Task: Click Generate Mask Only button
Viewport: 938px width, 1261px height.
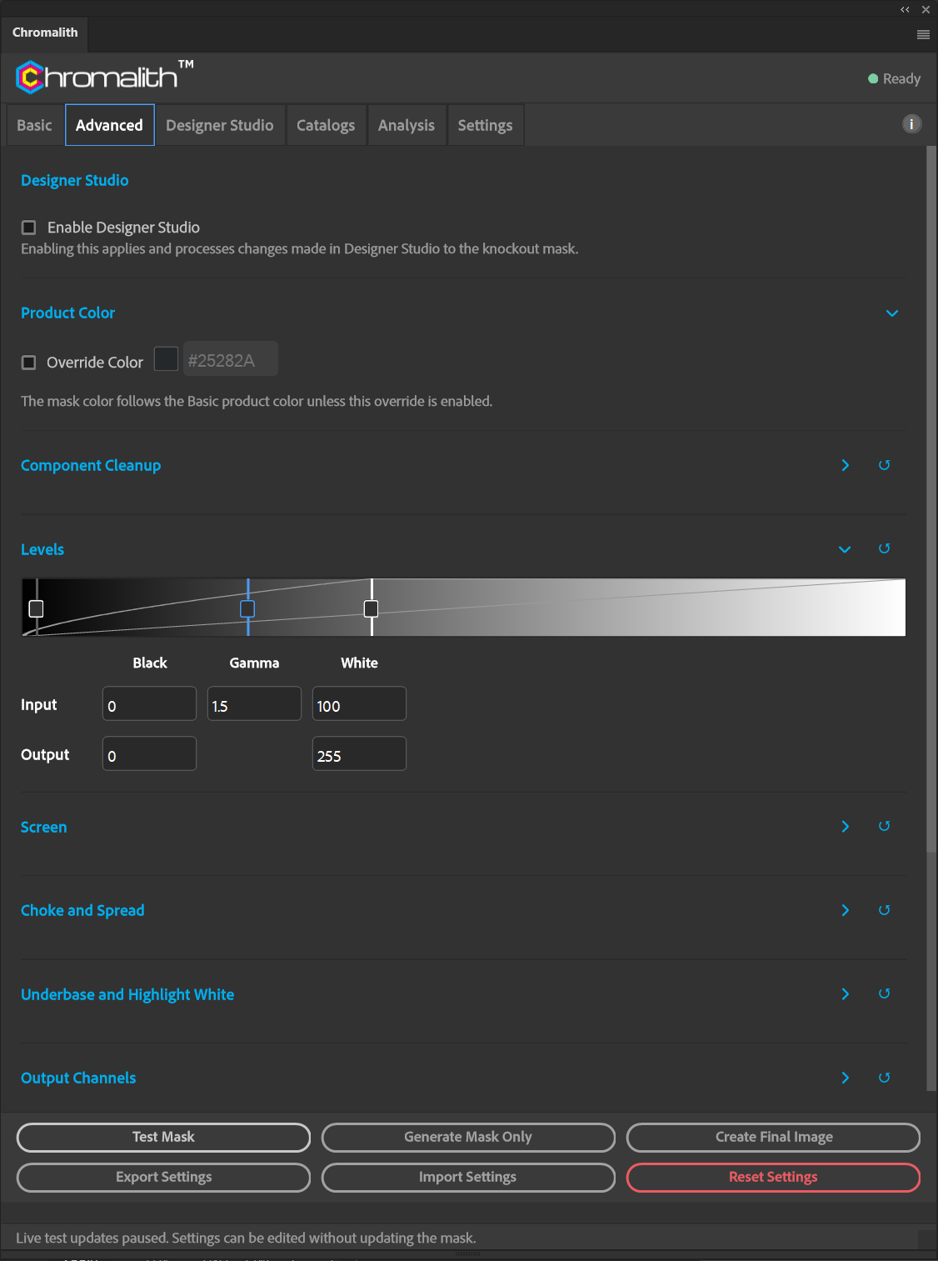Action: [468, 1137]
